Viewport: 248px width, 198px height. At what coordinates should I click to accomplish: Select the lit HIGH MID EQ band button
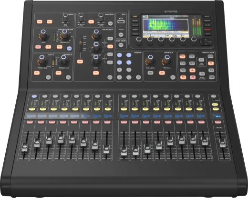[110, 46]
